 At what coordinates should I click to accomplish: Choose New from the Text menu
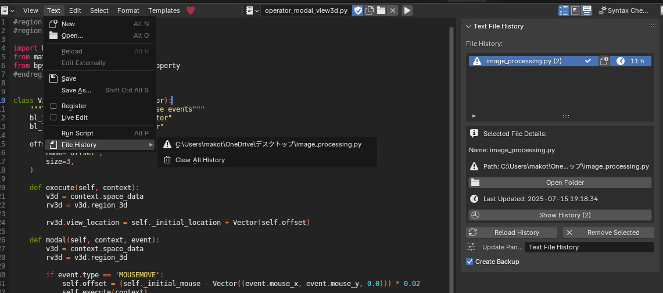(x=99, y=24)
